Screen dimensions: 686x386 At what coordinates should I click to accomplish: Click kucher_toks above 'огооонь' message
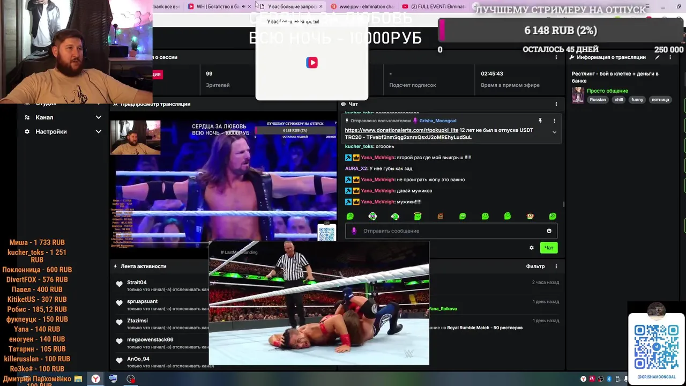[359, 146]
